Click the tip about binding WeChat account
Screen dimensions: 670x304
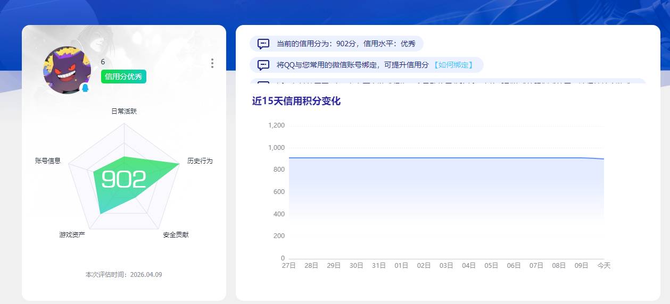[x=367, y=65]
